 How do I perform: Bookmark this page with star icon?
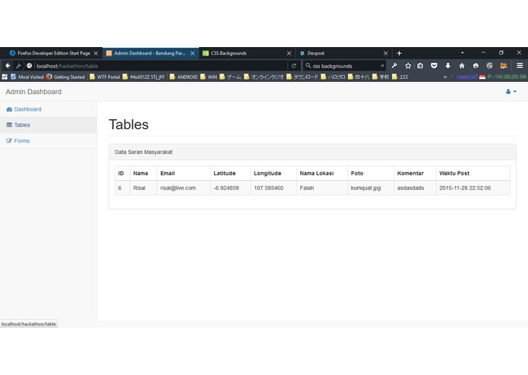pos(408,65)
